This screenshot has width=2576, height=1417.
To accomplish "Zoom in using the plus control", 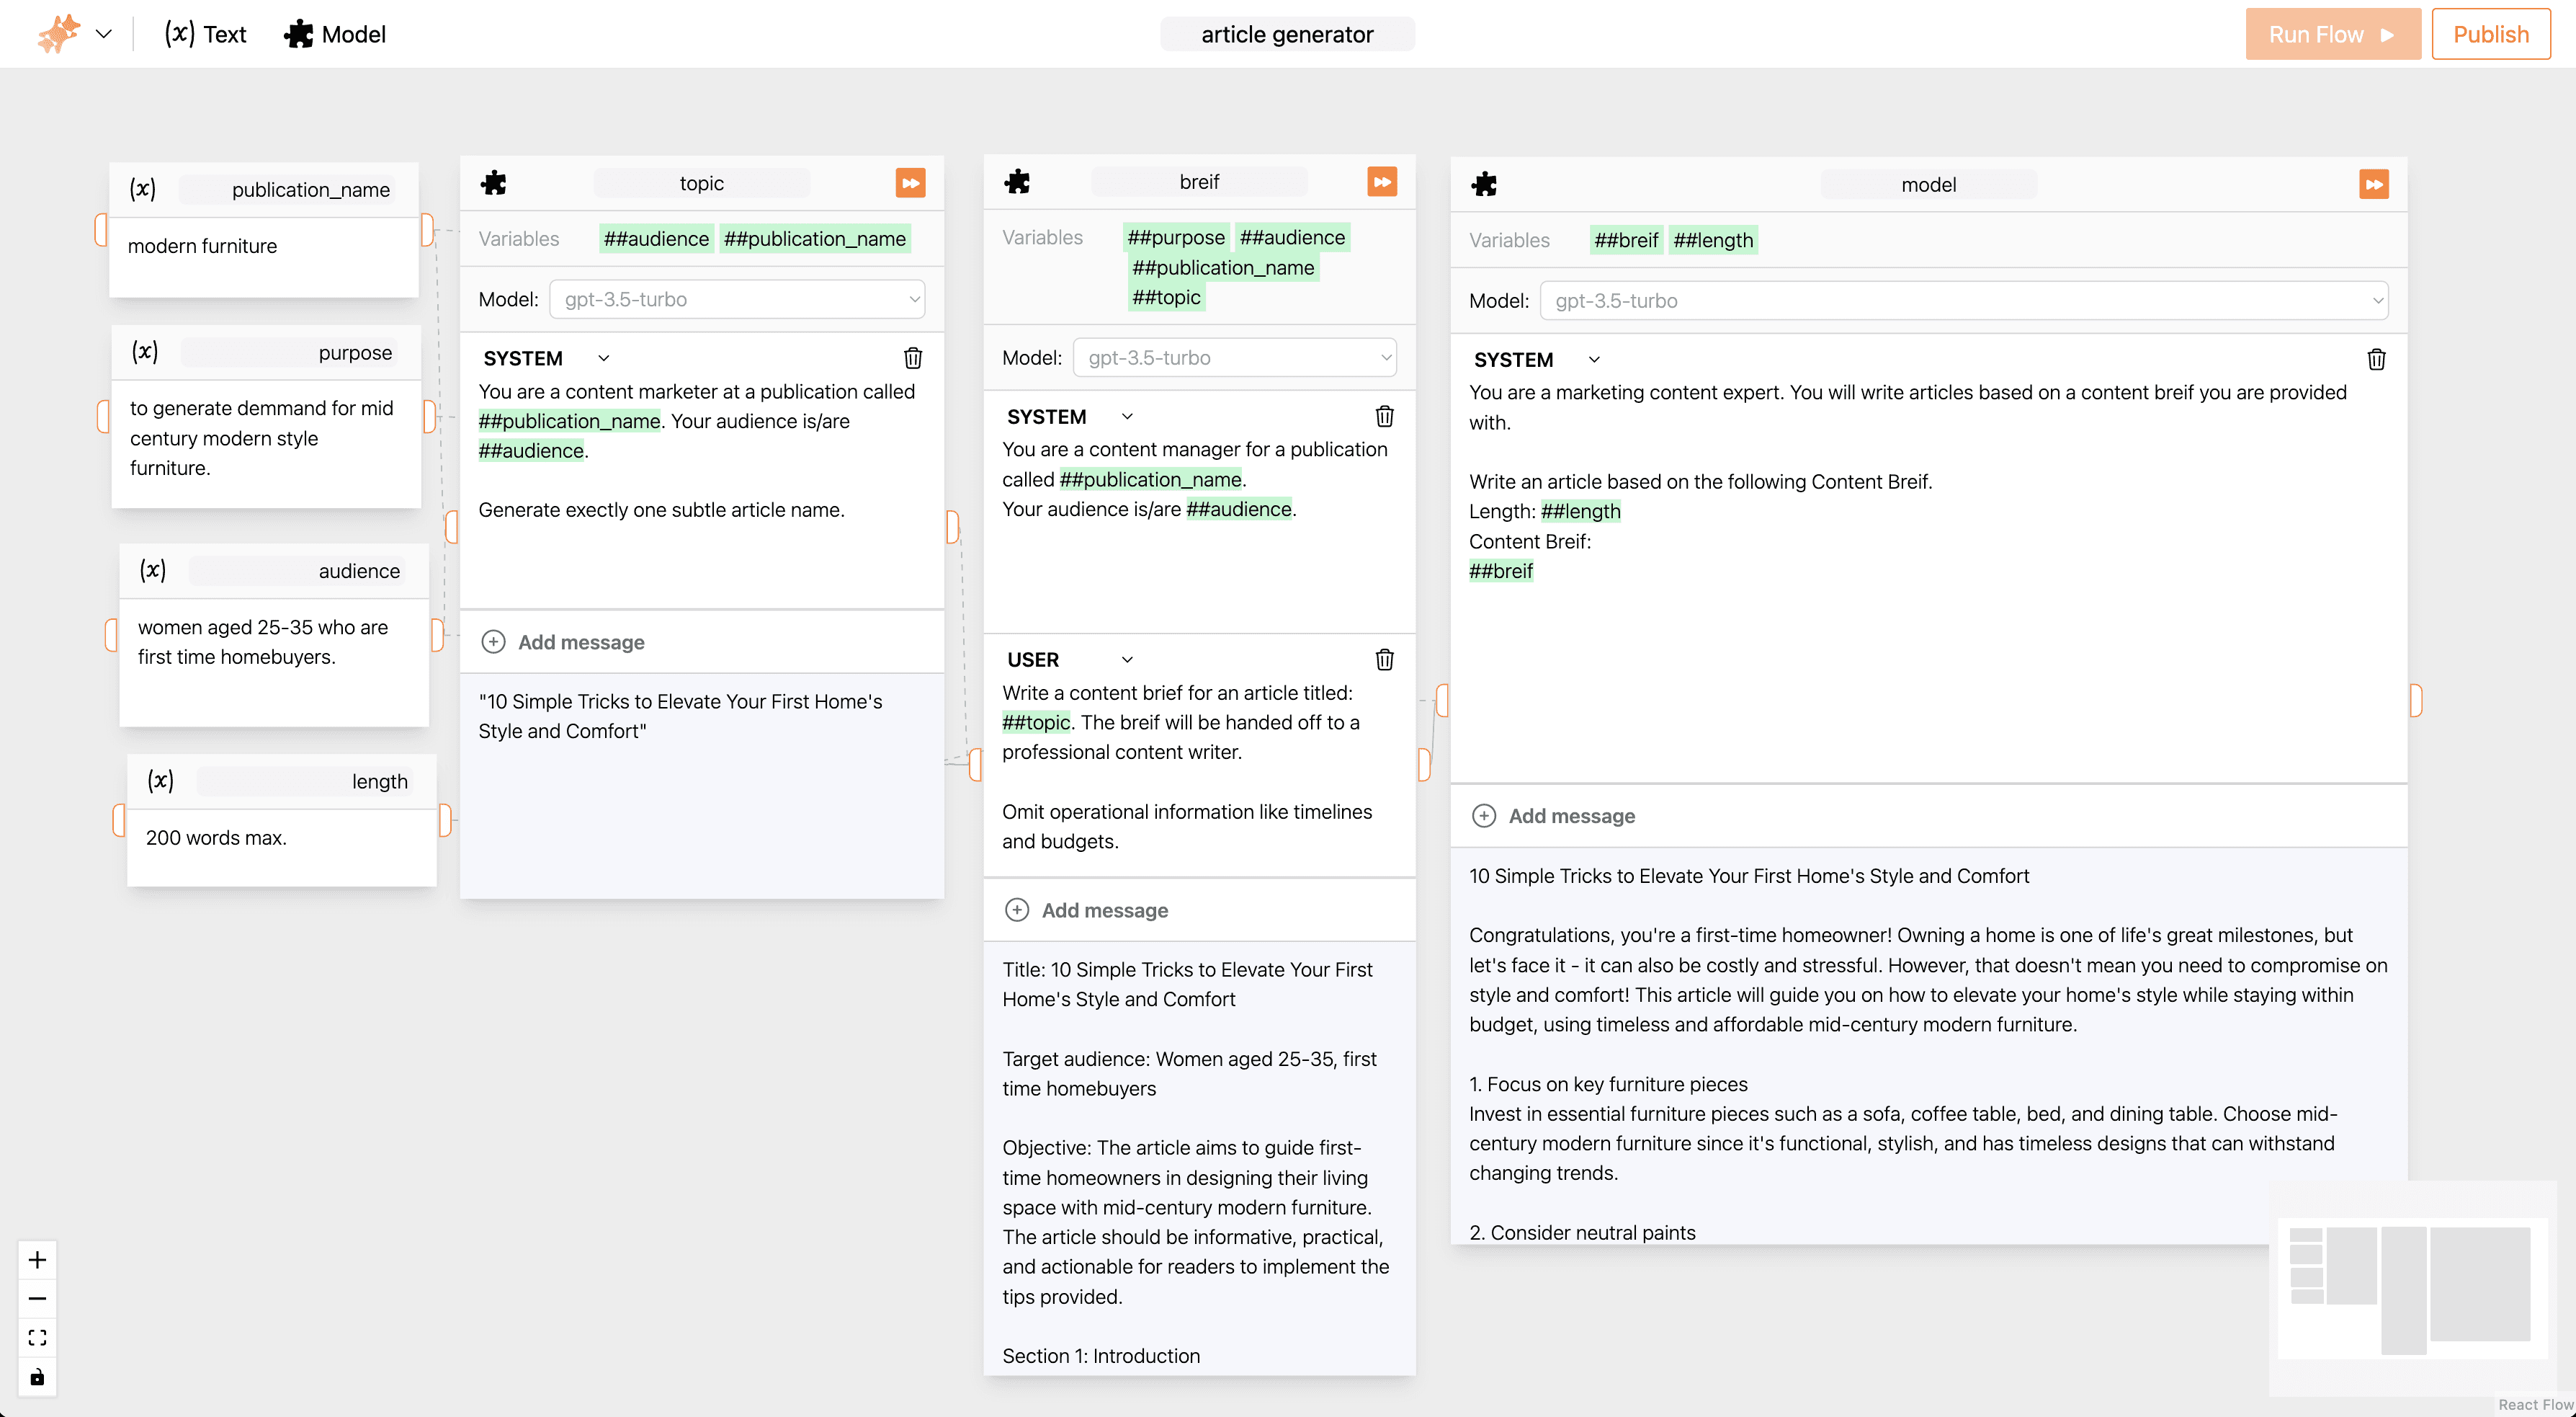I will [x=37, y=1260].
